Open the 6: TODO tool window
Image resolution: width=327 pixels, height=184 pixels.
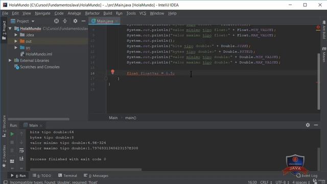pos(42,176)
